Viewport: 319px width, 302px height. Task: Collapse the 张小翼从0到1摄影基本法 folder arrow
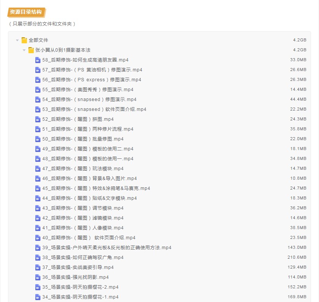pyautogui.click(x=24, y=50)
